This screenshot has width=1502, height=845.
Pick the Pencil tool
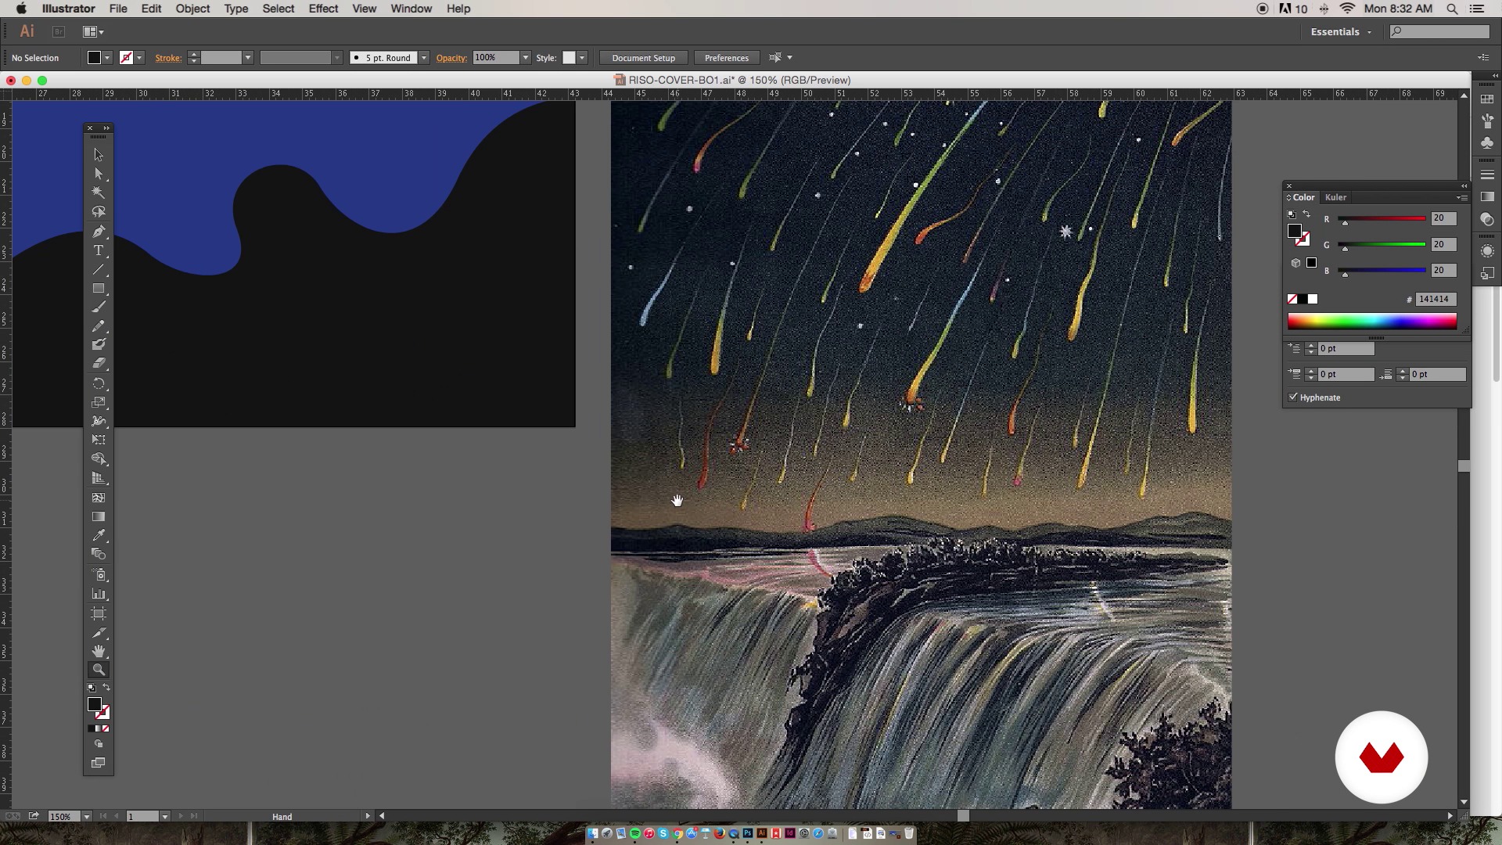[x=99, y=325]
